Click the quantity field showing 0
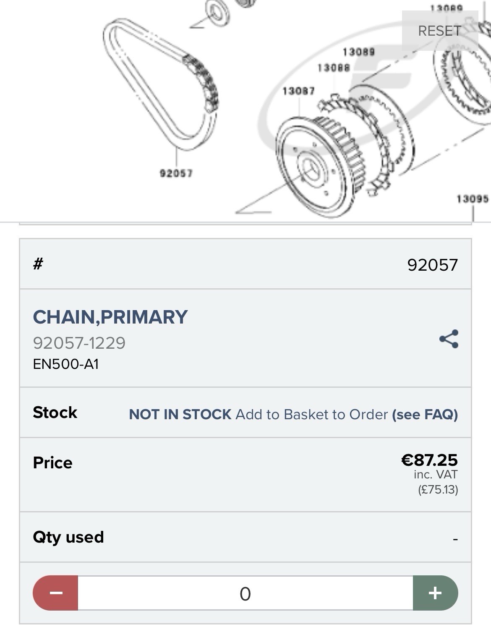491x632 pixels. click(245, 593)
